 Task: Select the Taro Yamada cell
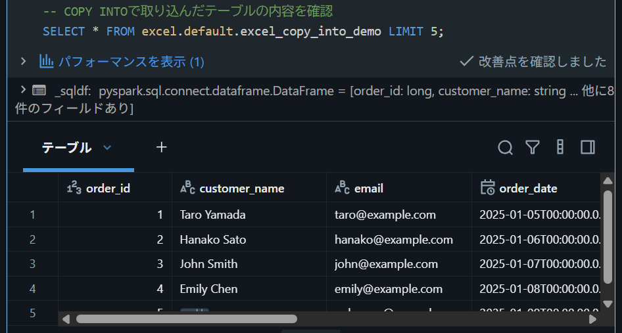coord(249,215)
